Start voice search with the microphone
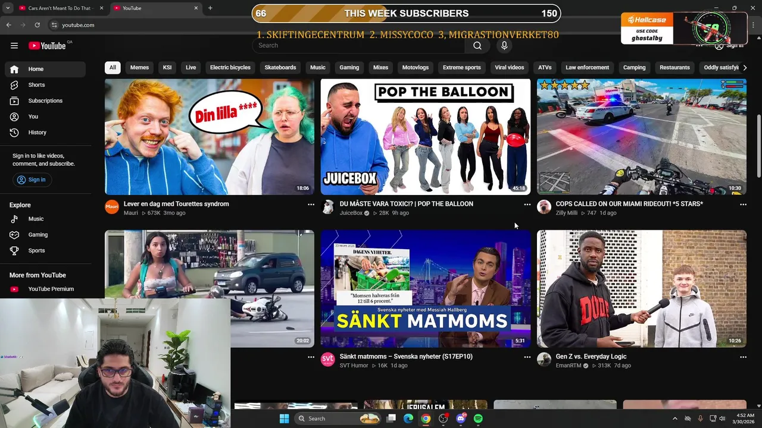 [x=504, y=46]
